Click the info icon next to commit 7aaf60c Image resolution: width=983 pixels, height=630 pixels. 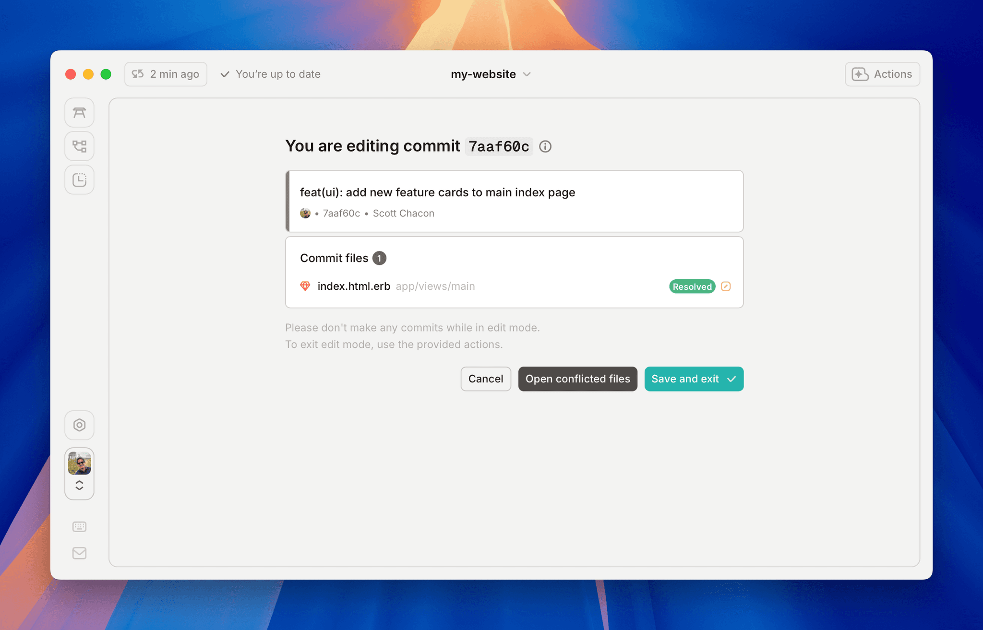point(545,146)
